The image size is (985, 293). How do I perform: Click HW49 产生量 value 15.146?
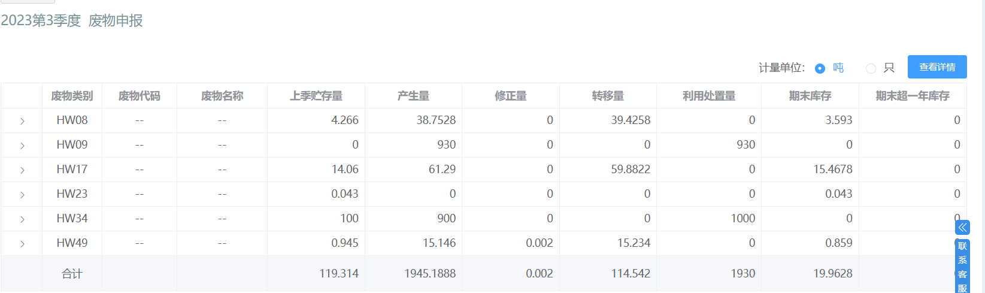[x=439, y=243]
